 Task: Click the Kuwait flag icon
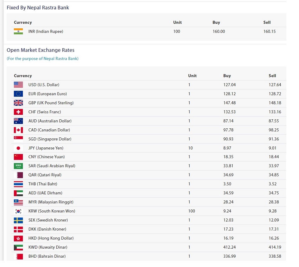coord(18,247)
